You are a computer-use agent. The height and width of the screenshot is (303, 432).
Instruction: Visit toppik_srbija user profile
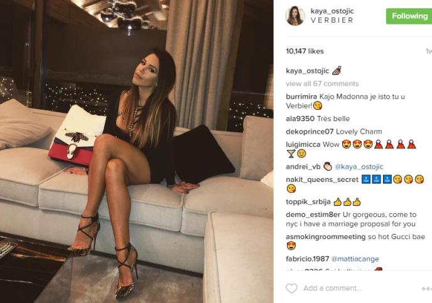click(x=308, y=202)
